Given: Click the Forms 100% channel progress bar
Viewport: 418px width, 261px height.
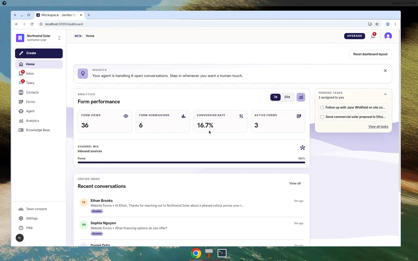Looking at the screenshot, I should pyautogui.click(x=191, y=162).
